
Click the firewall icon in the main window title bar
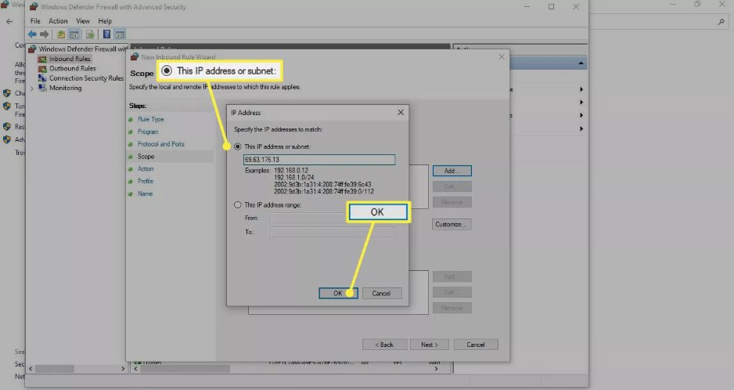coord(34,7)
